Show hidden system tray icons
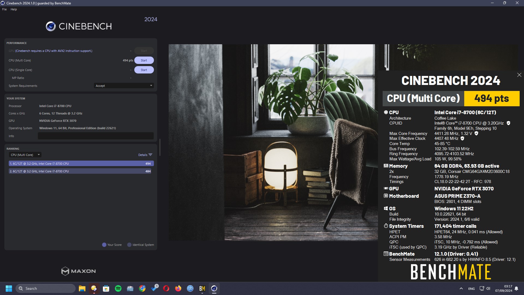This screenshot has height=295, width=524. pos(461,288)
